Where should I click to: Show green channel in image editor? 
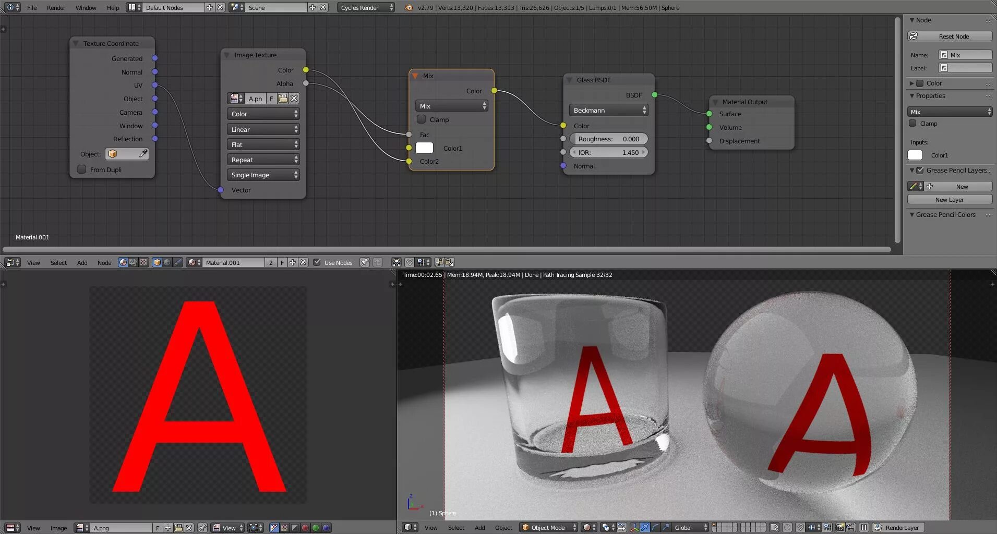316,528
